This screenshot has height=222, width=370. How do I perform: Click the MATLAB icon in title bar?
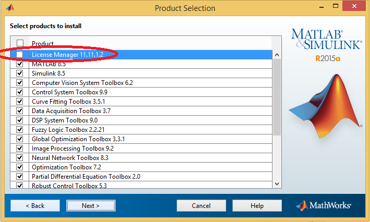coord(10,8)
